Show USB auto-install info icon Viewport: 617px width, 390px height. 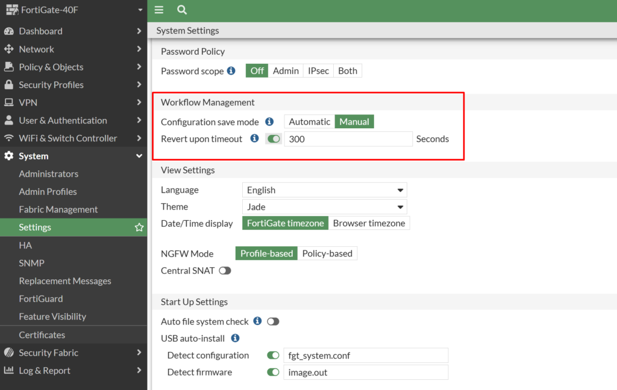(x=236, y=338)
